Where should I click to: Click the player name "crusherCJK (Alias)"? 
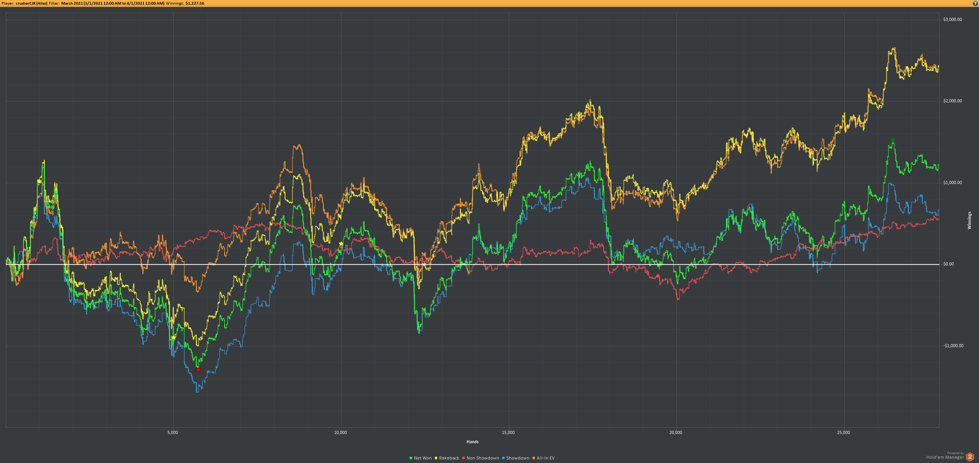(x=31, y=3)
